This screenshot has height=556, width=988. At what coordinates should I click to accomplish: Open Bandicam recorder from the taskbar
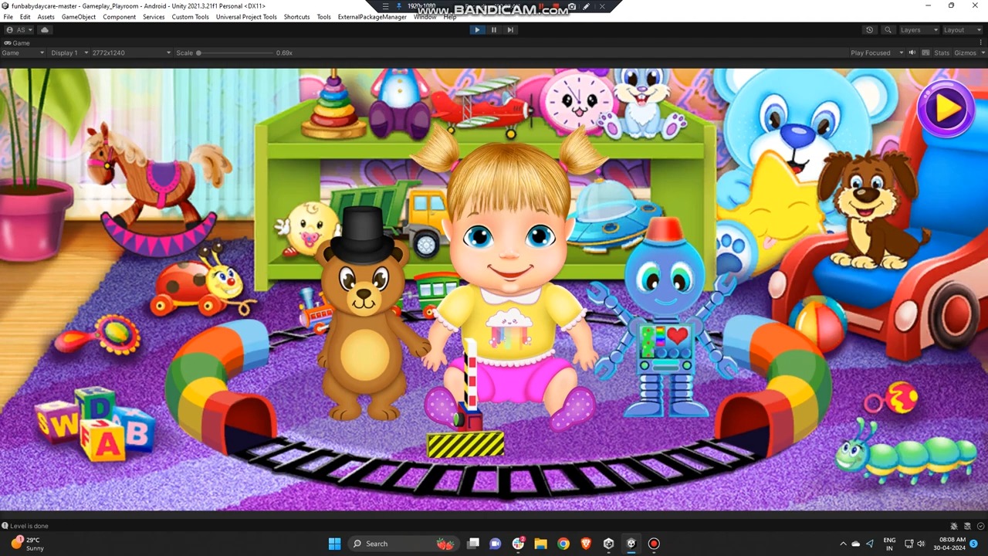click(x=654, y=544)
